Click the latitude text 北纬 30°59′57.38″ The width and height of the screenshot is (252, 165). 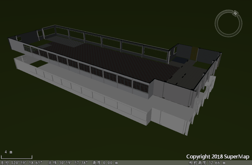click(x=68, y=162)
